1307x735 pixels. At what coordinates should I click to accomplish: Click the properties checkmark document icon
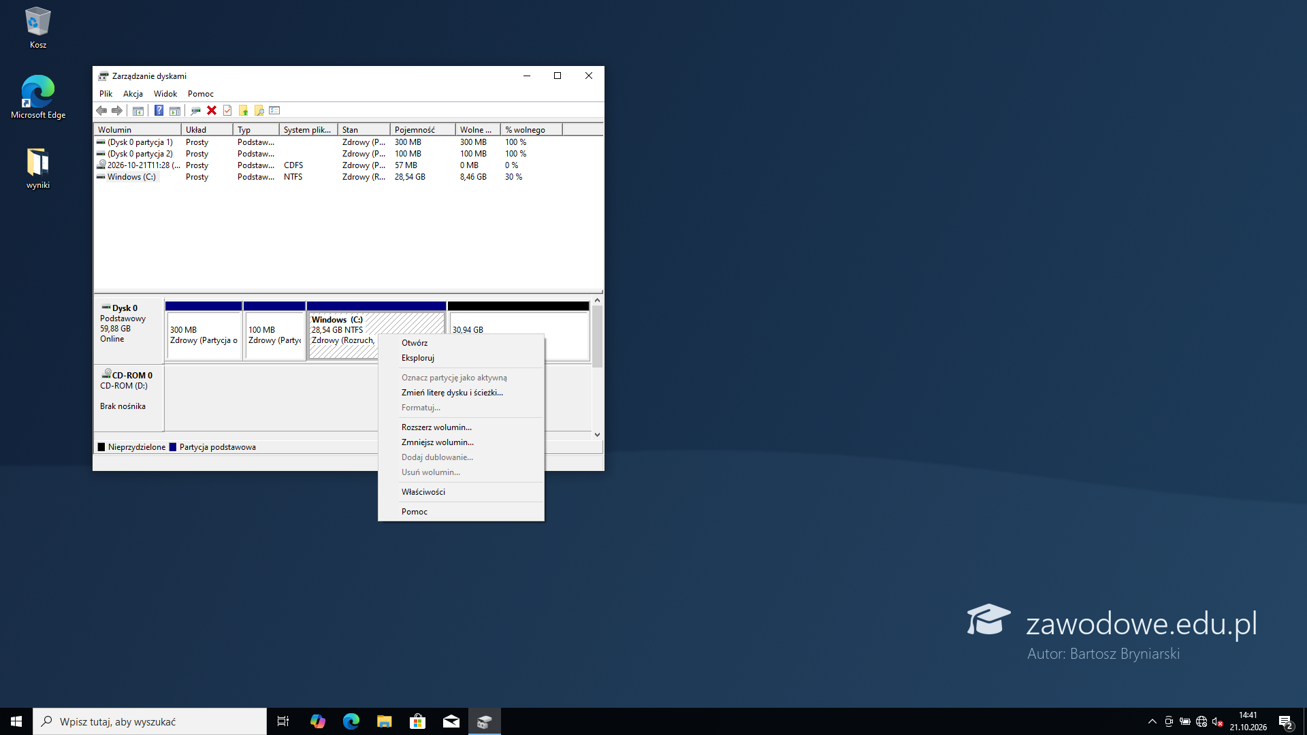click(227, 110)
